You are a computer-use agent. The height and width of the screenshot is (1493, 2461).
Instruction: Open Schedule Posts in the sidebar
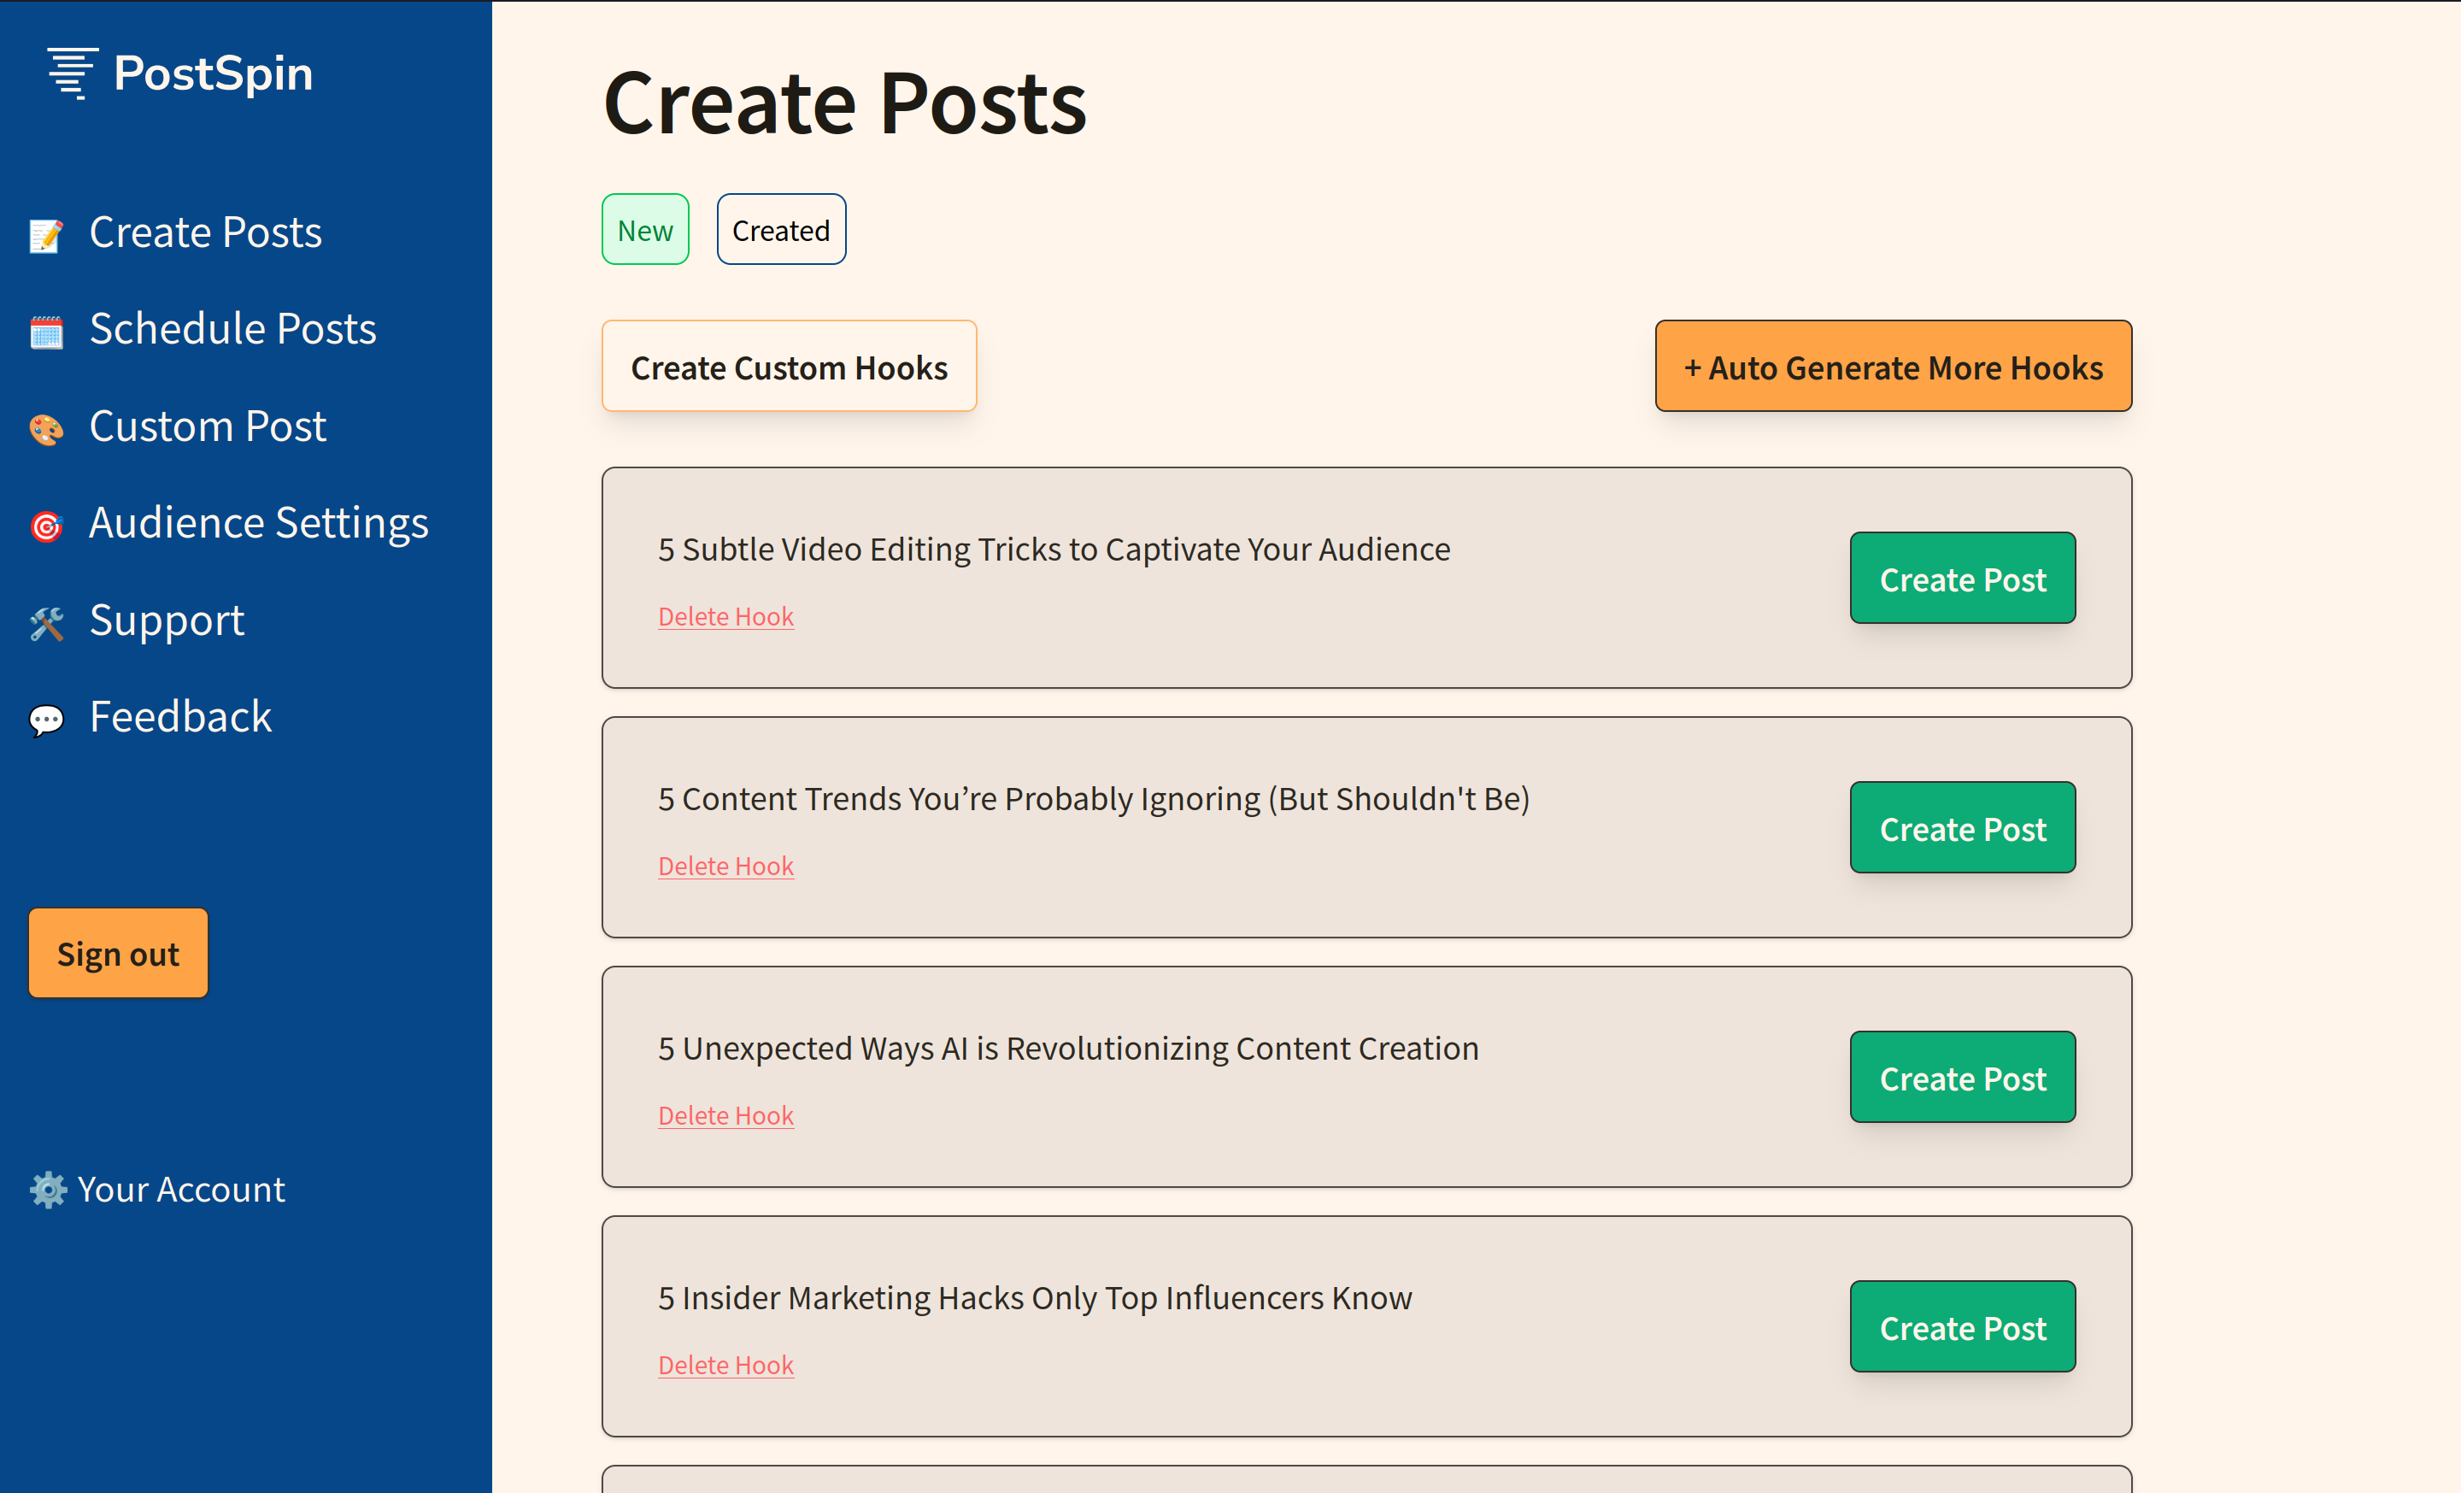coord(232,328)
